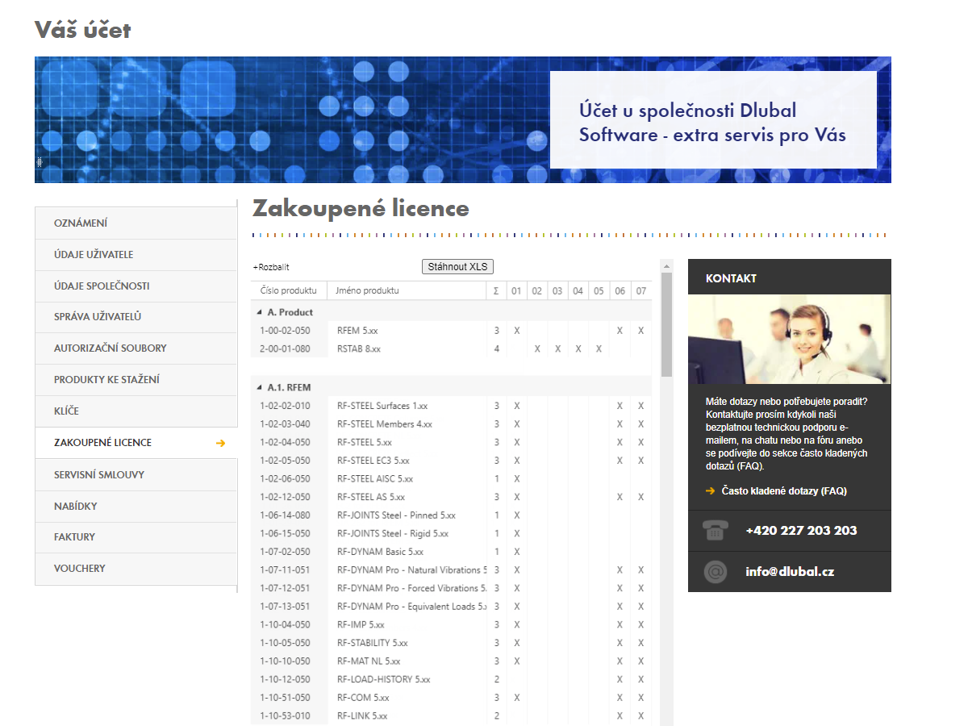Click the 07 column header

point(640,290)
